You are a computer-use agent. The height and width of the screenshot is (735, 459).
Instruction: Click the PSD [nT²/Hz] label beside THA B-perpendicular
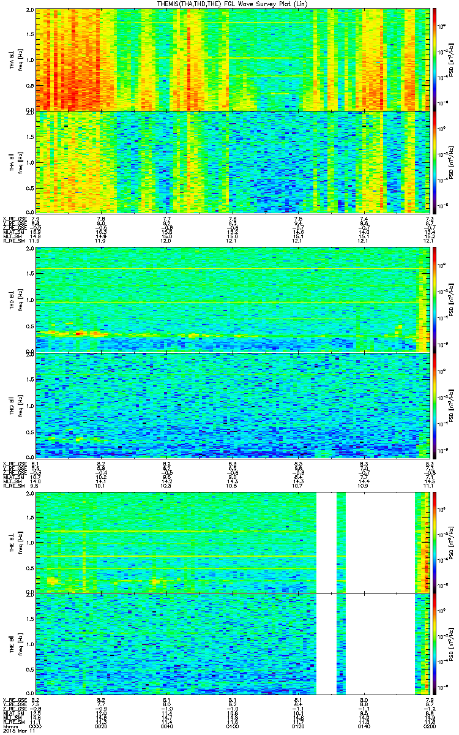[452, 59]
